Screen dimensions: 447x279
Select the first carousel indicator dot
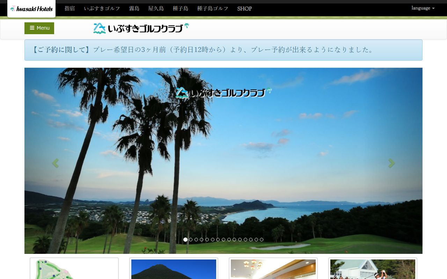tap(185, 240)
